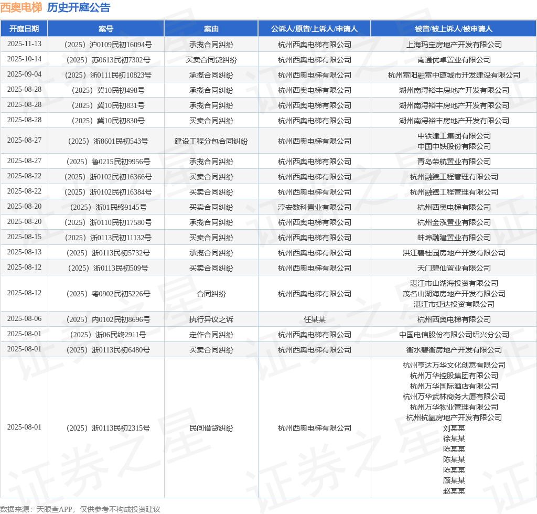Select case number (2025)浙06民终2911号

point(108,335)
